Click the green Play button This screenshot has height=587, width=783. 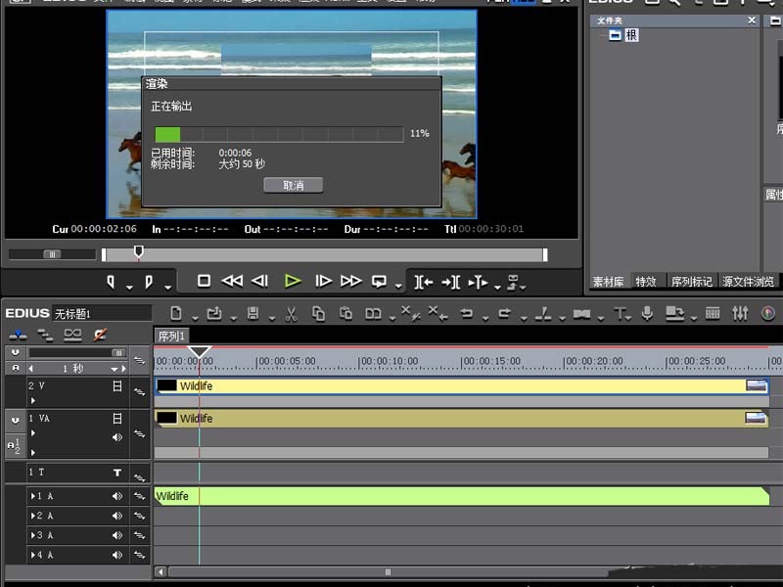point(292,281)
